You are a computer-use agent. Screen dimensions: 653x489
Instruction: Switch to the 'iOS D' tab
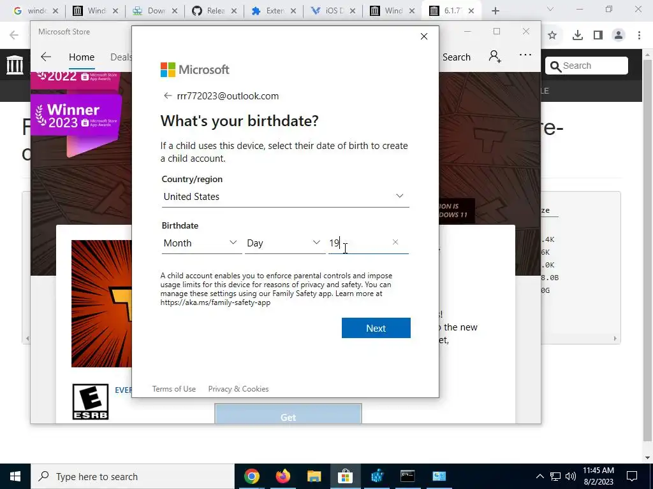334,11
